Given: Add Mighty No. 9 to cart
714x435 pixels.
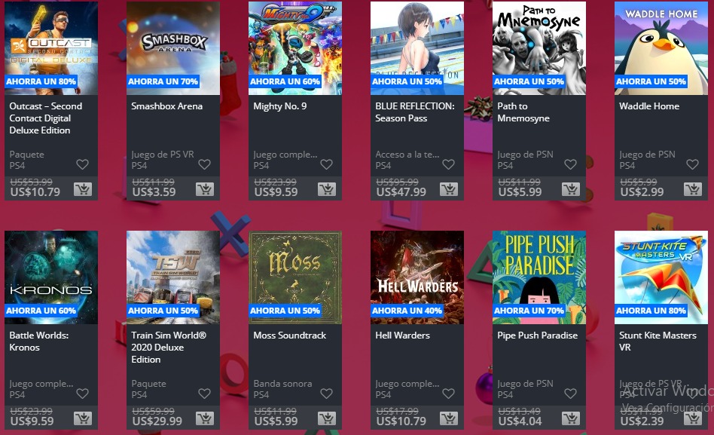Looking at the screenshot, I should pyautogui.click(x=326, y=188).
